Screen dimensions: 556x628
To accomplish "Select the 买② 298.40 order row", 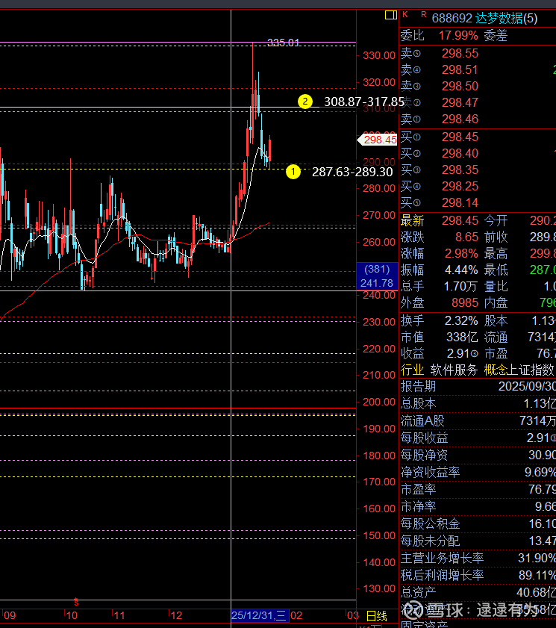I will click(x=478, y=153).
